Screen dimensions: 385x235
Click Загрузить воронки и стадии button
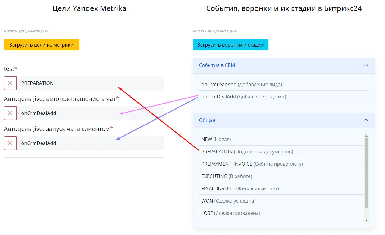click(x=231, y=45)
